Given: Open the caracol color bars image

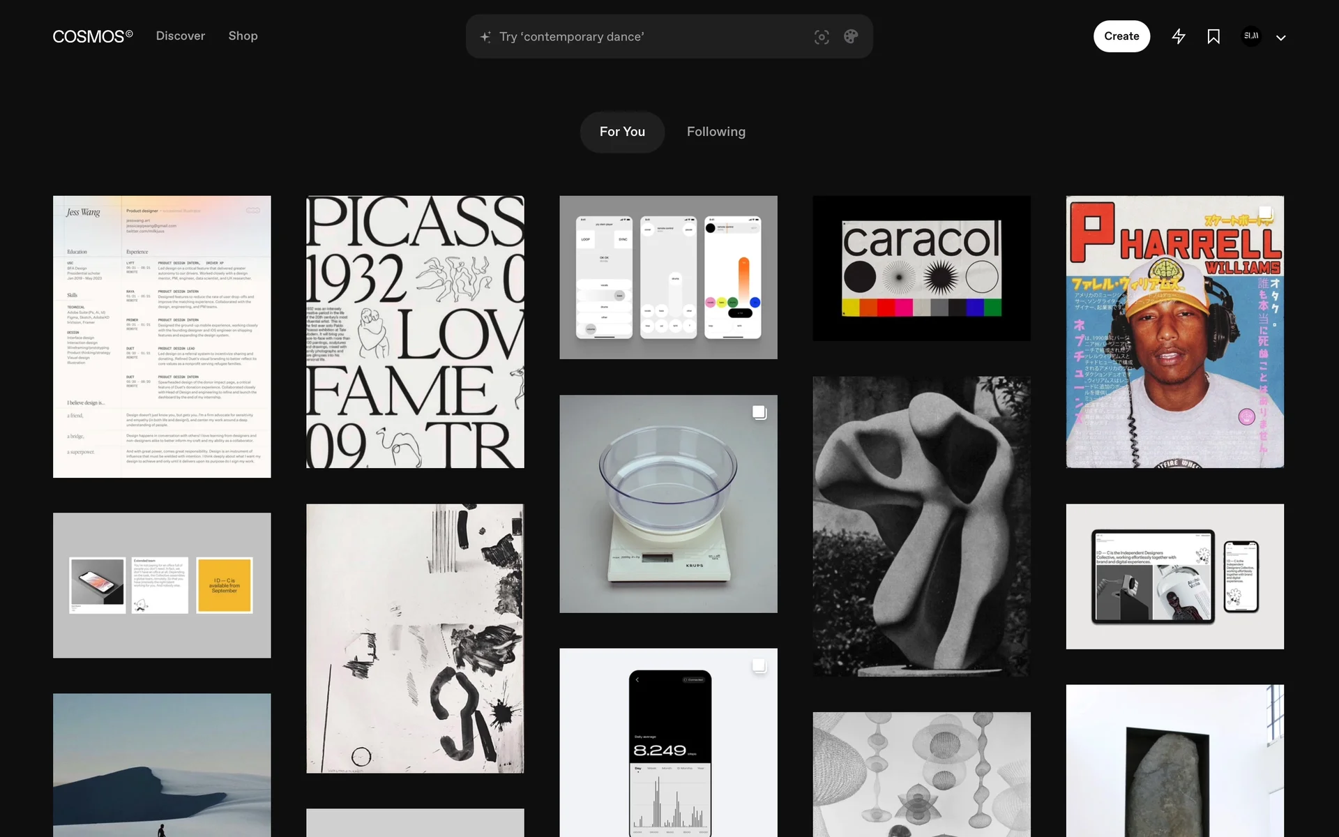Looking at the screenshot, I should tap(921, 269).
